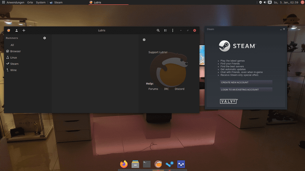
Task: Open the blue app icon in dock
Action: click(181, 164)
